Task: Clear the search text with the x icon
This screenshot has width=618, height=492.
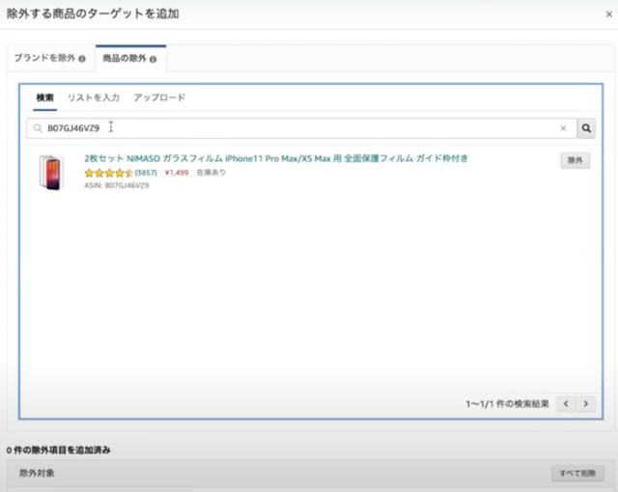Action: click(563, 128)
